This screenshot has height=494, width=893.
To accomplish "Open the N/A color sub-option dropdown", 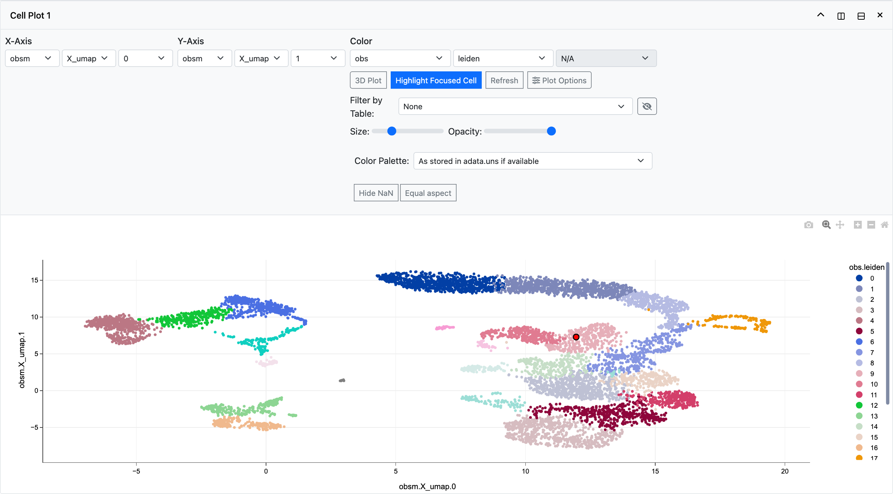I will [x=606, y=58].
